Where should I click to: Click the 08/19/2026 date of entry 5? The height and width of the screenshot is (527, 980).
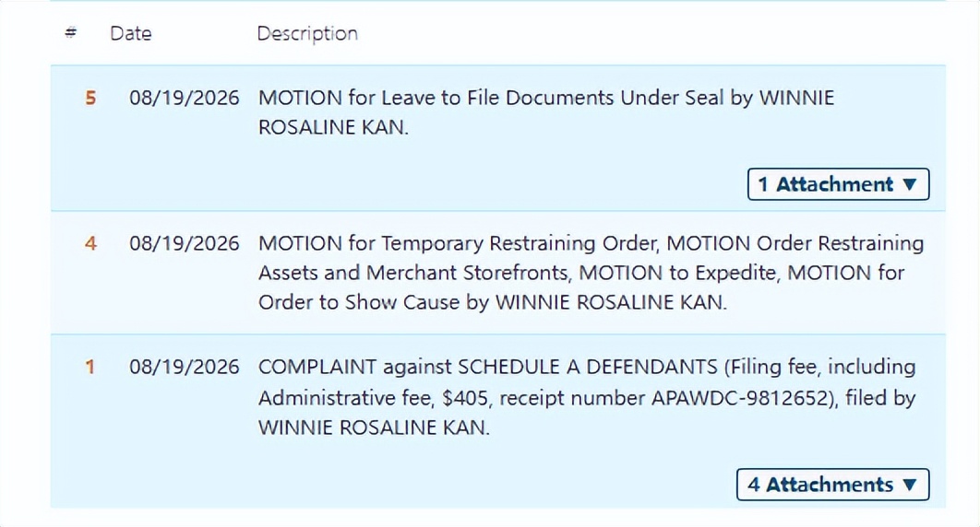(x=185, y=98)
